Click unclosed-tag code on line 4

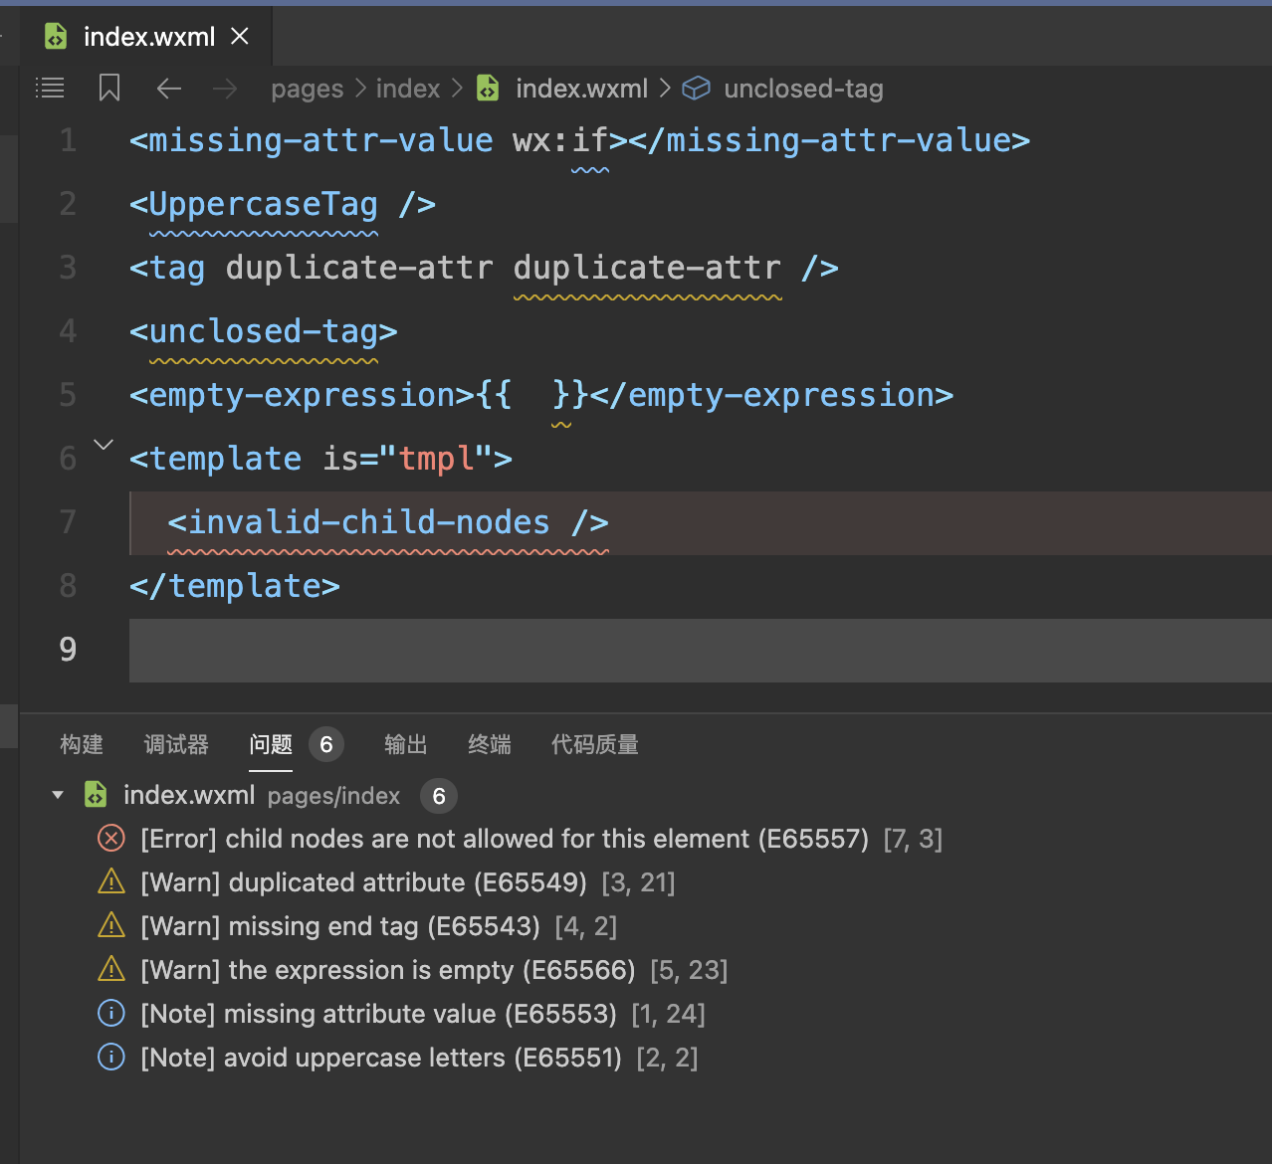[263, 331]
